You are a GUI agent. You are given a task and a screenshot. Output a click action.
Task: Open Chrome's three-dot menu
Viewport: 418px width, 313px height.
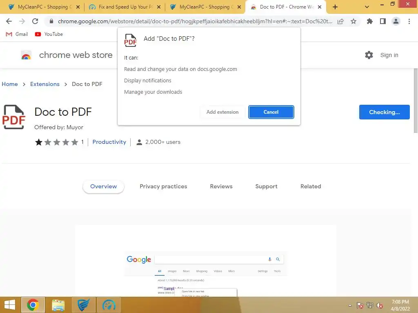[x=409, y=21]
